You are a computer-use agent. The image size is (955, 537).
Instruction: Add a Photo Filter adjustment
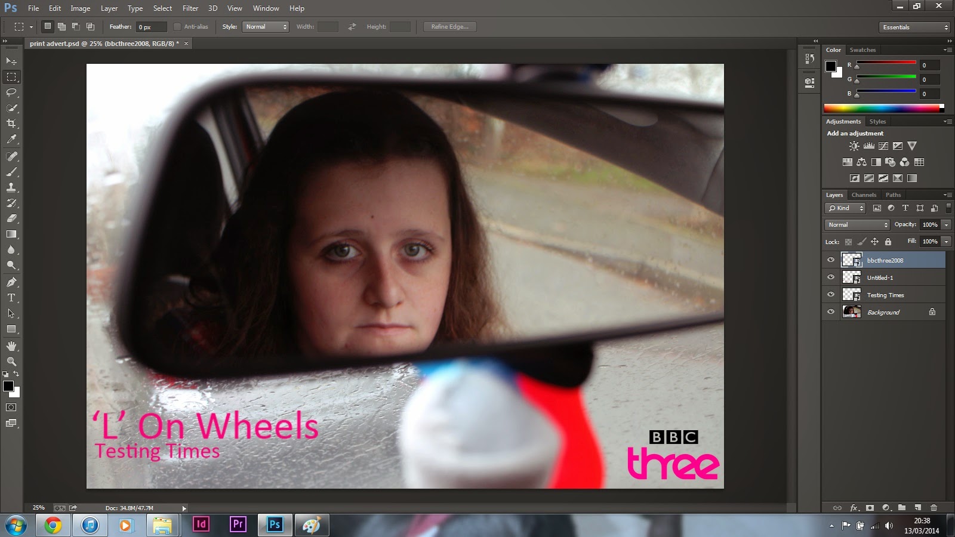pos(890,162)
